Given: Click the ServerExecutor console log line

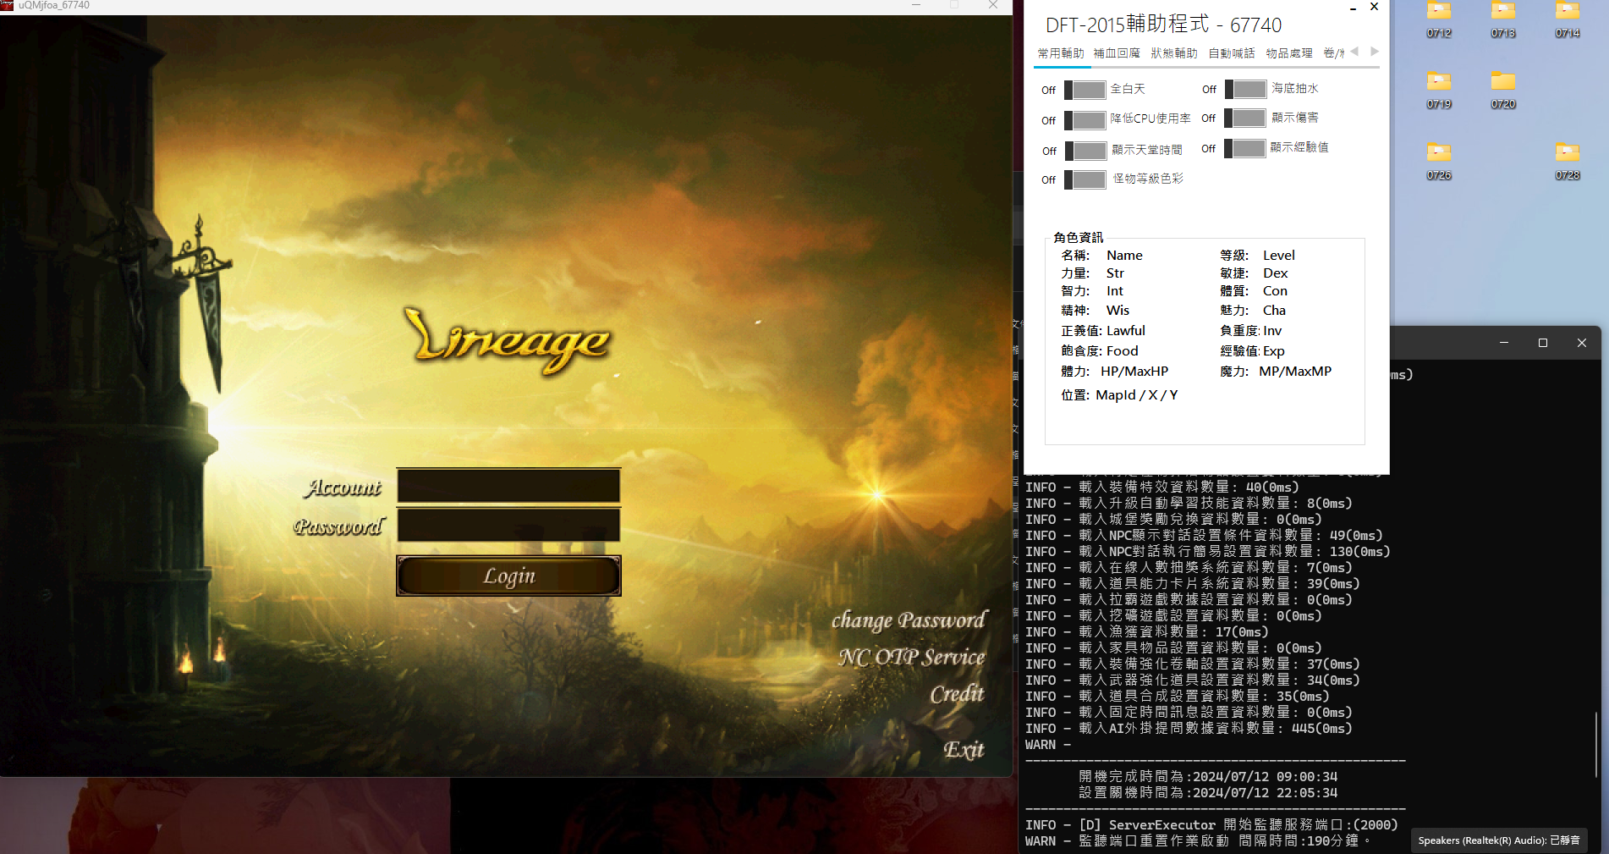Looking at the screenshot, I should tap(1211, 825).
